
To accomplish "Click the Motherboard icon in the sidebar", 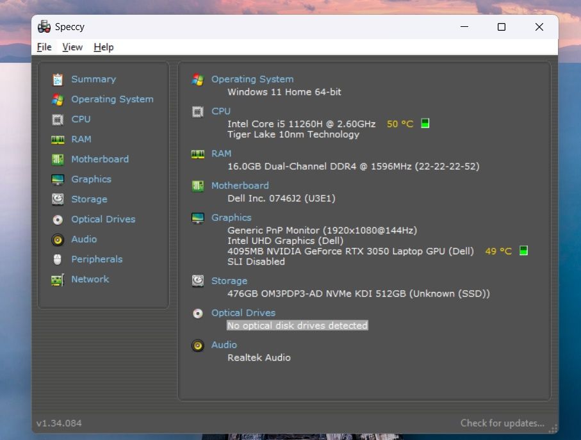I will [x=58, y=159].
